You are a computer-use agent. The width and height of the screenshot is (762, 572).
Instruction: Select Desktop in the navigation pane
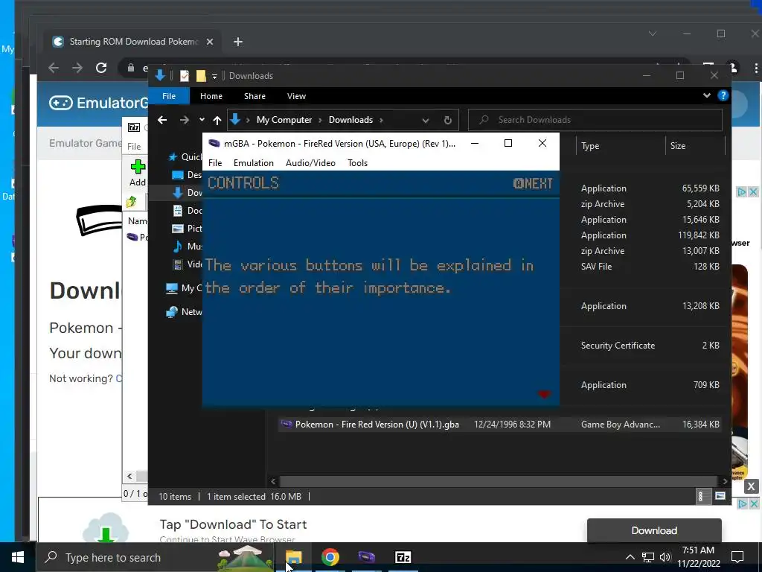click(188, 174)
